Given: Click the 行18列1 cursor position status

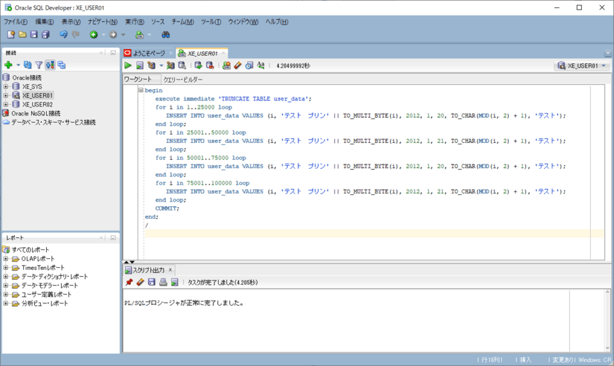Looking at the screenshot, I should coord(492,360).
